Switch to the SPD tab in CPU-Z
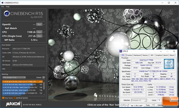179x108 pixels. click(x=152, y=55)
